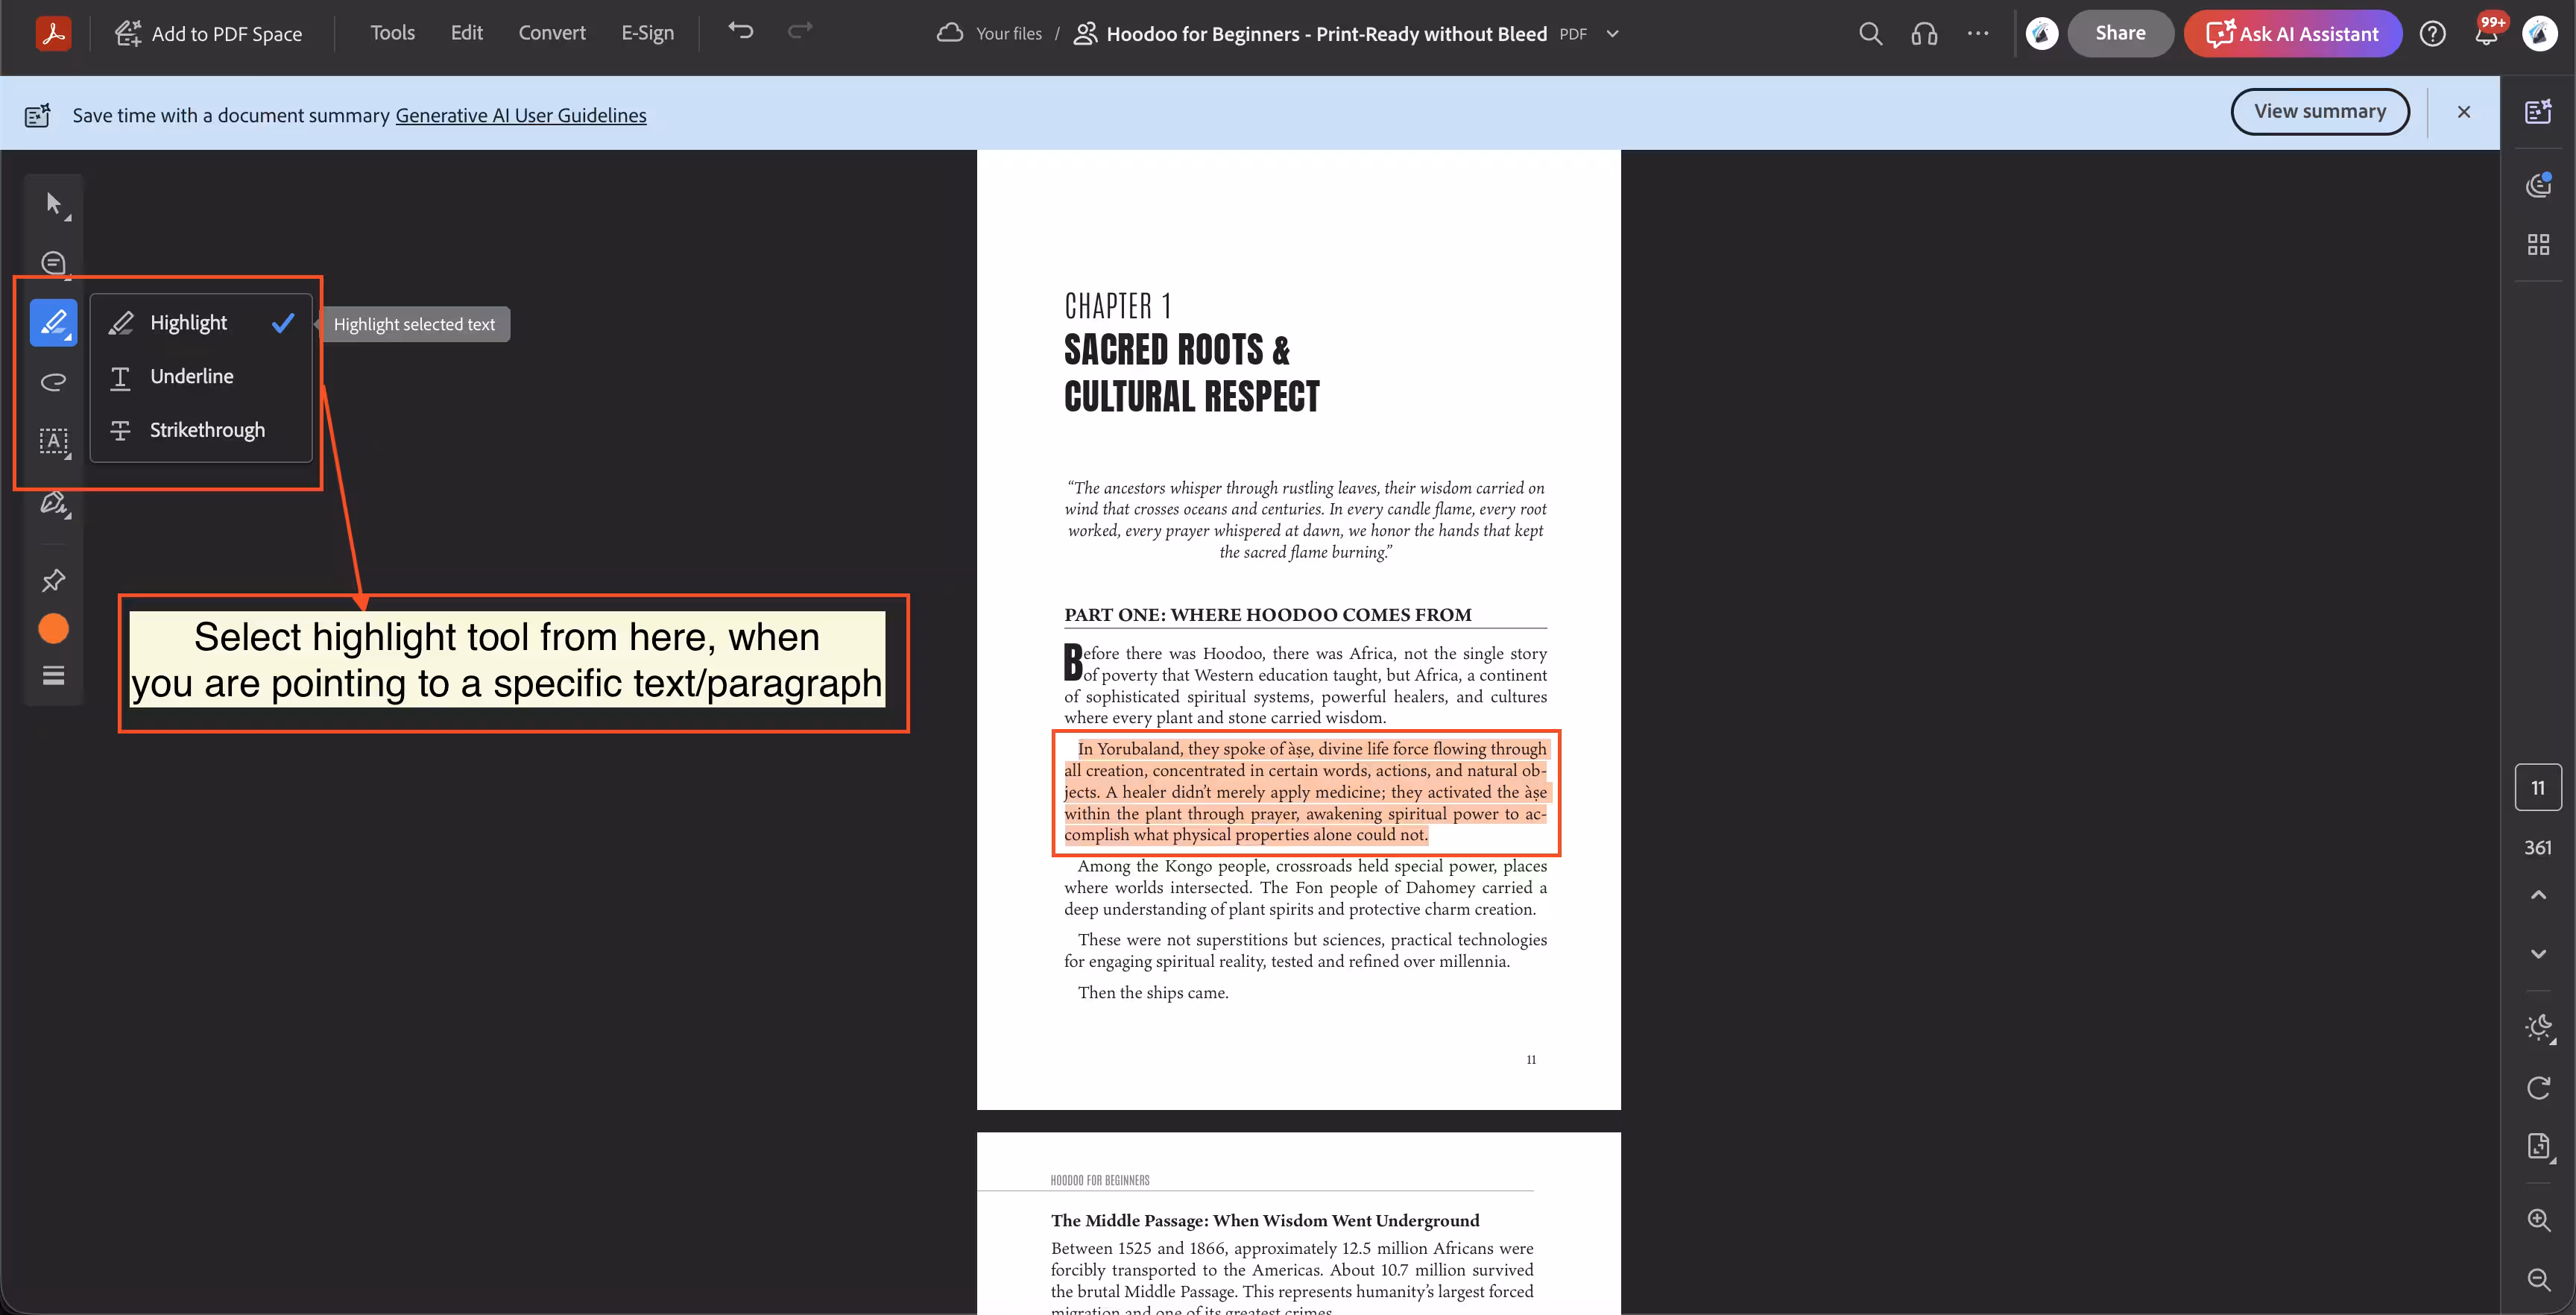The height and width of the screenshot is (1315, 2576).
Task: Open the Generative AI User Guidelines link
Action: (521, 115)
